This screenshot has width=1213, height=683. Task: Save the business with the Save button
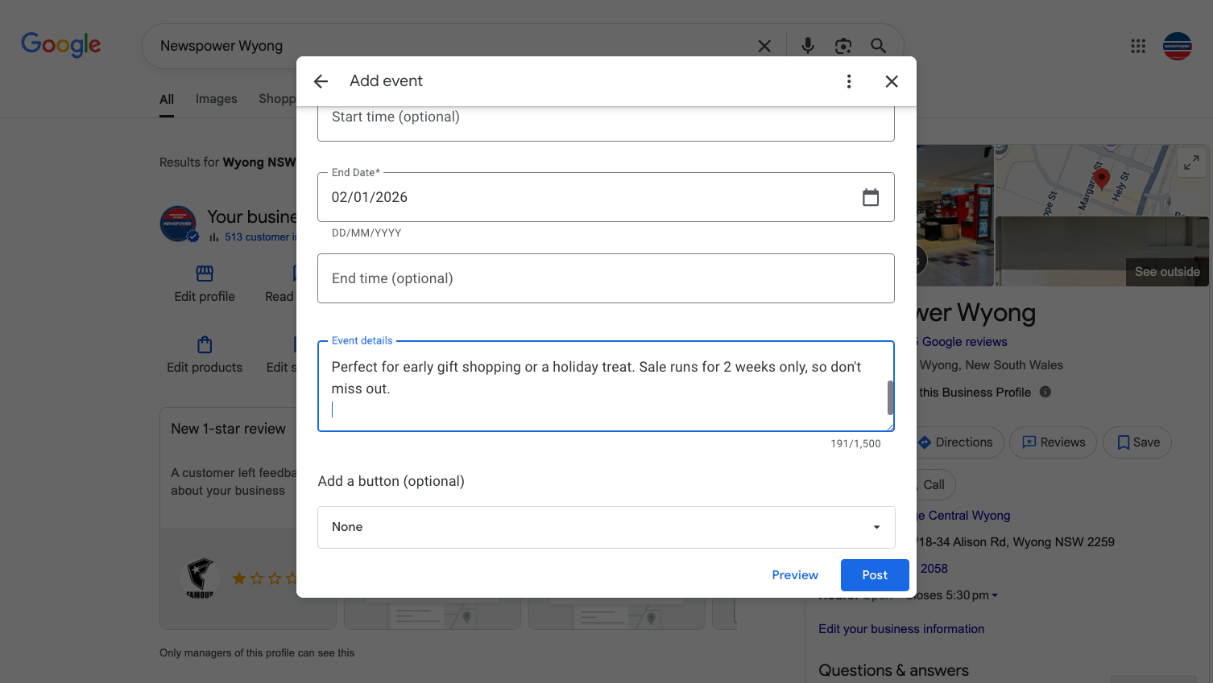1137,442
